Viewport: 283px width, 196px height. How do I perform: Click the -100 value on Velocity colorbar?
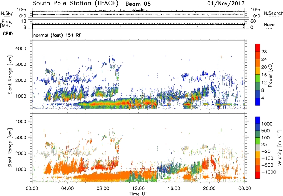point(267,158)
